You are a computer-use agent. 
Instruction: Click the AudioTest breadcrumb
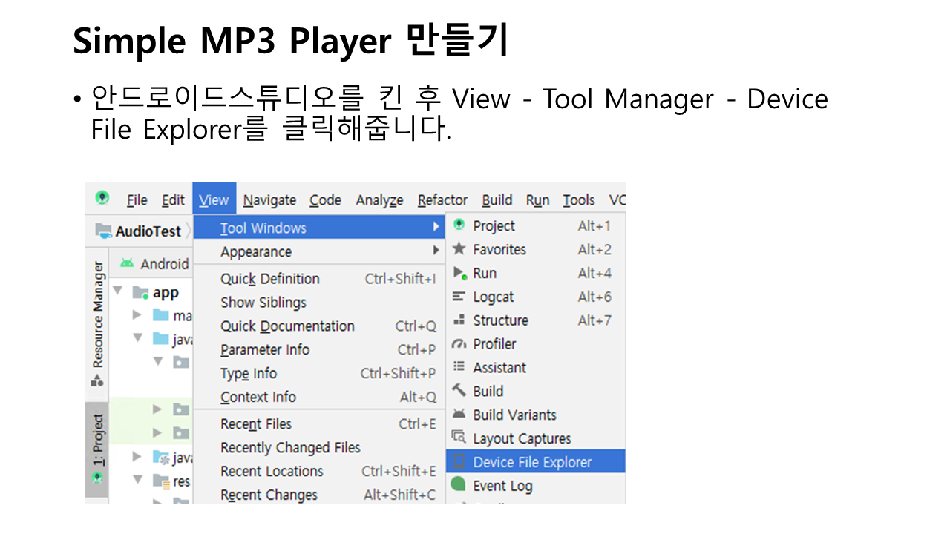[147, 231]
